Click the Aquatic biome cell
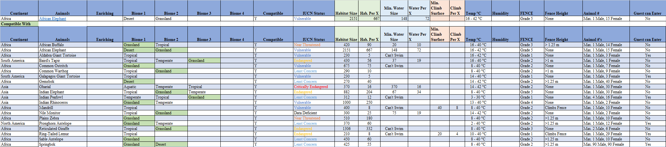Viewport: 666px width, 147px height. click(x=130, y=87)
